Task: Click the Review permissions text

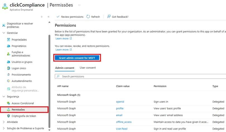Action: (x=72, y=17)
